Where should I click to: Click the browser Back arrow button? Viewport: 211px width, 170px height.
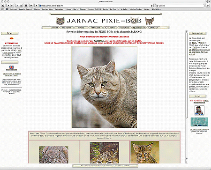point(8,6)
